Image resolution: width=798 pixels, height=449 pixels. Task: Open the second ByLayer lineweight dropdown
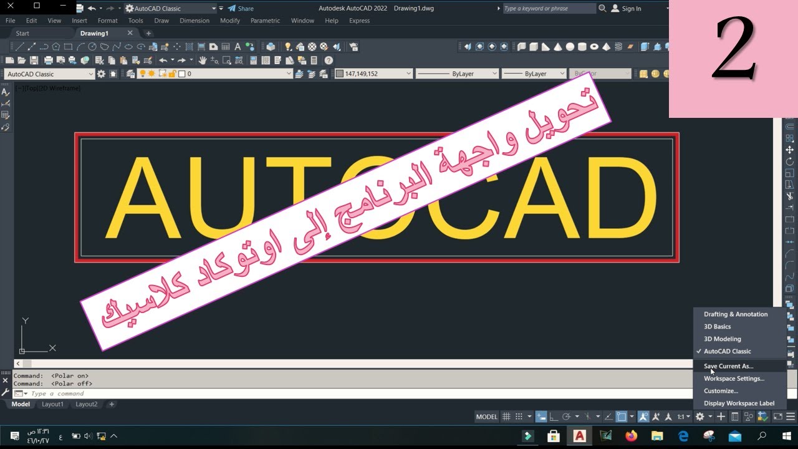[x=562, y=74]
